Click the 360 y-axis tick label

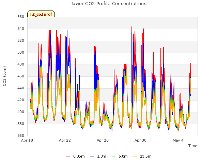[21, 135]
